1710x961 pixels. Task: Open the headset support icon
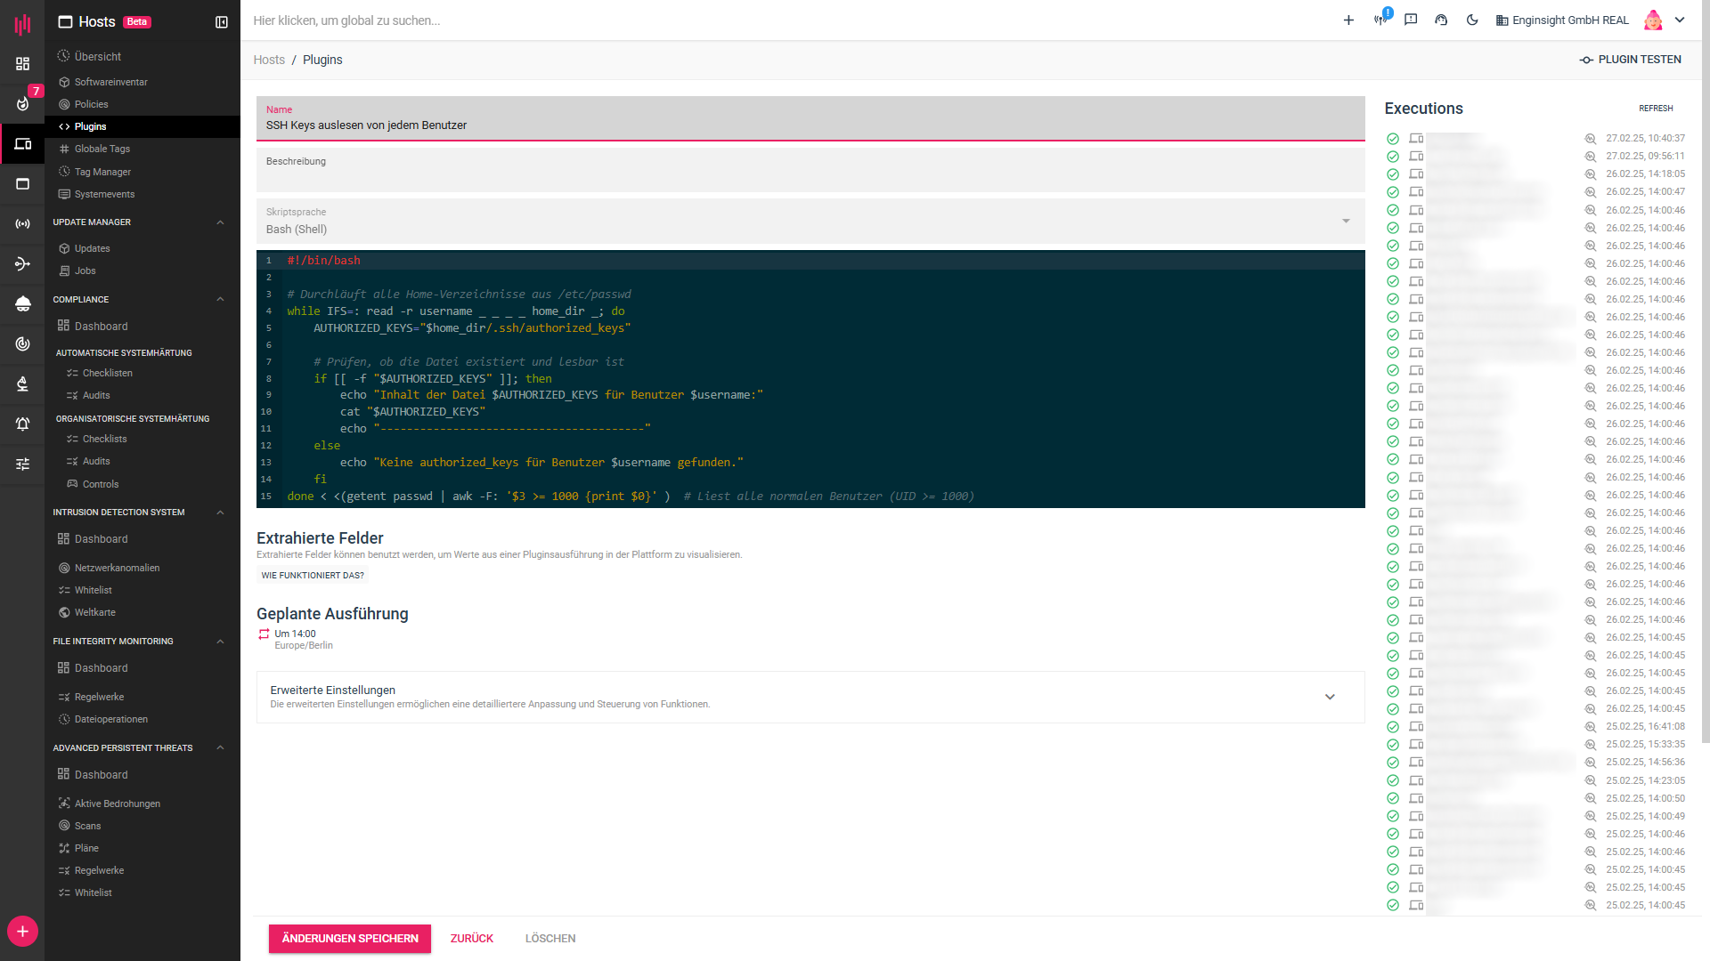[1441, 20]
